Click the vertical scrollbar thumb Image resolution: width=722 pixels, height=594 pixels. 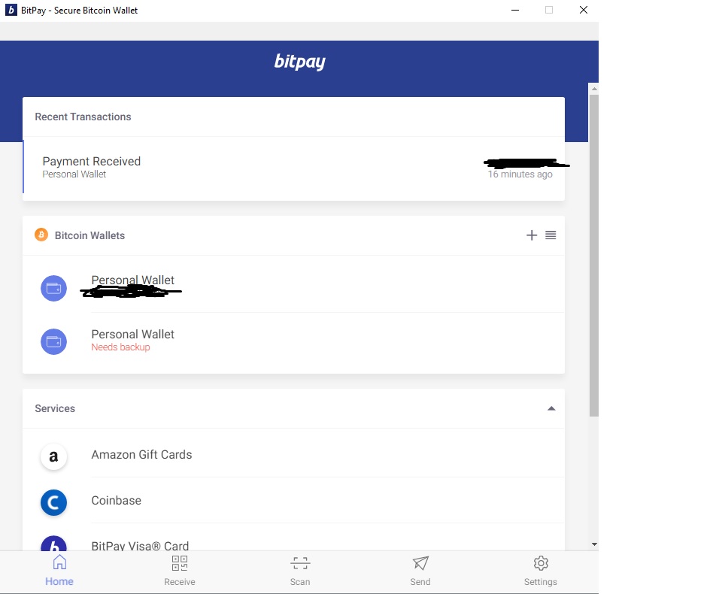[x=594, y=256]
